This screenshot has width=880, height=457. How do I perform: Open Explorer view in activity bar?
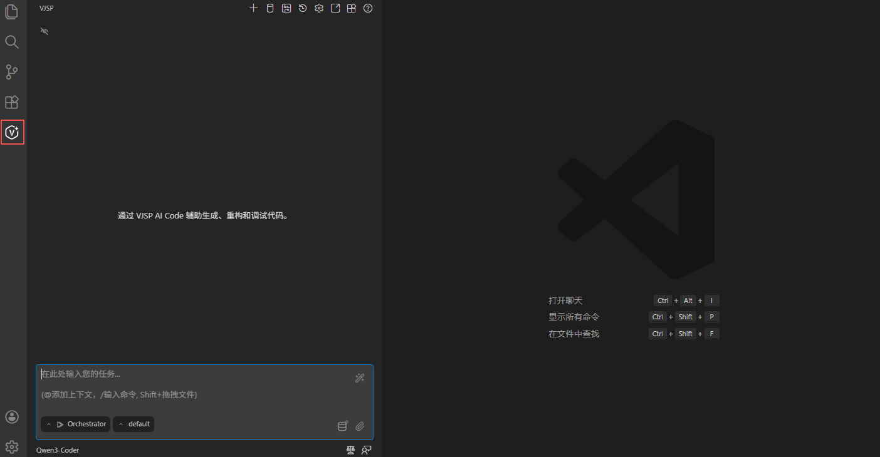click(x=12, y=12)
